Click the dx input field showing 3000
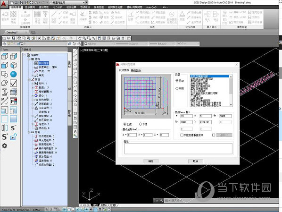Viewport: 282px width, 212px height. pyautogui.click(x=225, y=116)
